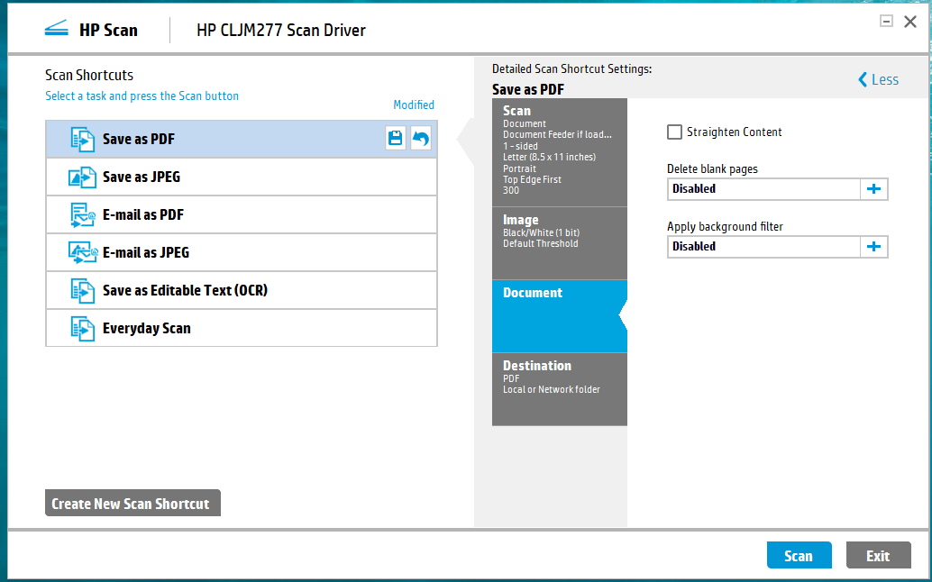Viewport: 932px width, 582px height.
Task: Select the Document settings tab
Action: pos(559,315)
